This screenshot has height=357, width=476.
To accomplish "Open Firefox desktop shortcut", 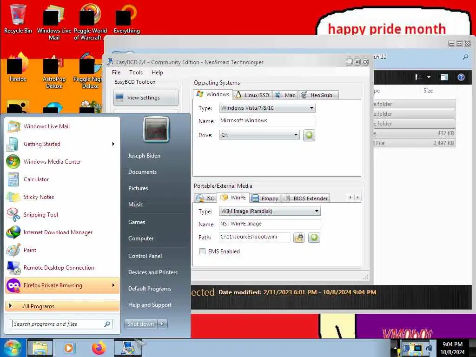I will tap(18, 67).
